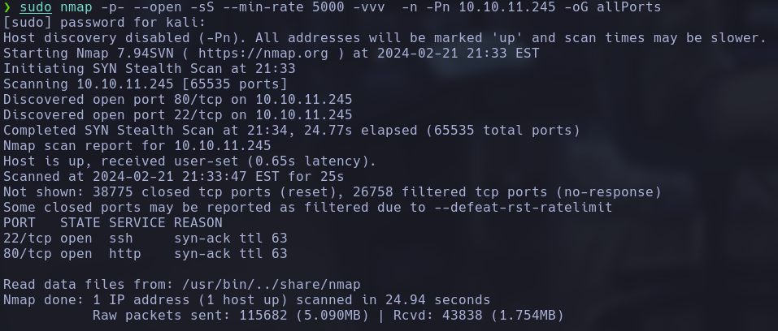
Task: Click the "Raw packets sent" summary line
Action: (328, 315)
